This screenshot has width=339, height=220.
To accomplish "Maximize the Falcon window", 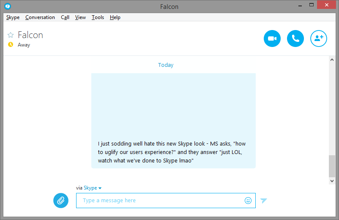I will pos(312,5).
